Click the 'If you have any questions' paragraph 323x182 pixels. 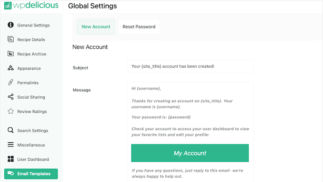[188, 173]
